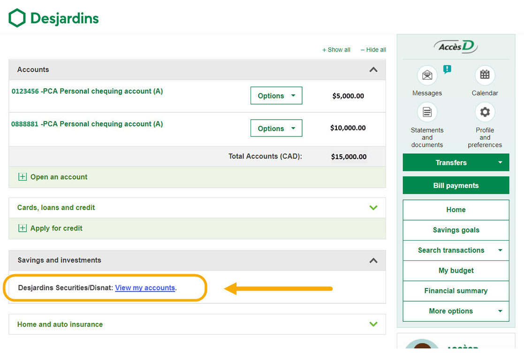Open Profile and preferences gear icon

pyautogui.click(x=485, y=112)
